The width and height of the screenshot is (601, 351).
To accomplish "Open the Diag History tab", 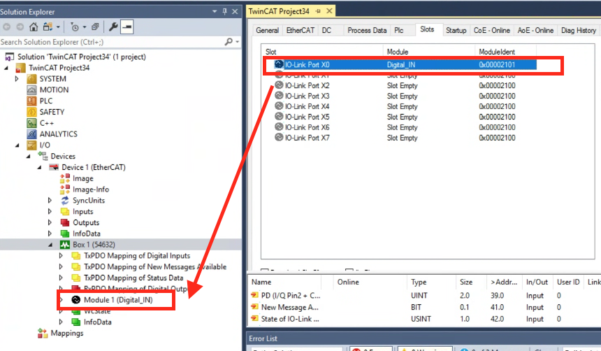I will tap(579, 30).
